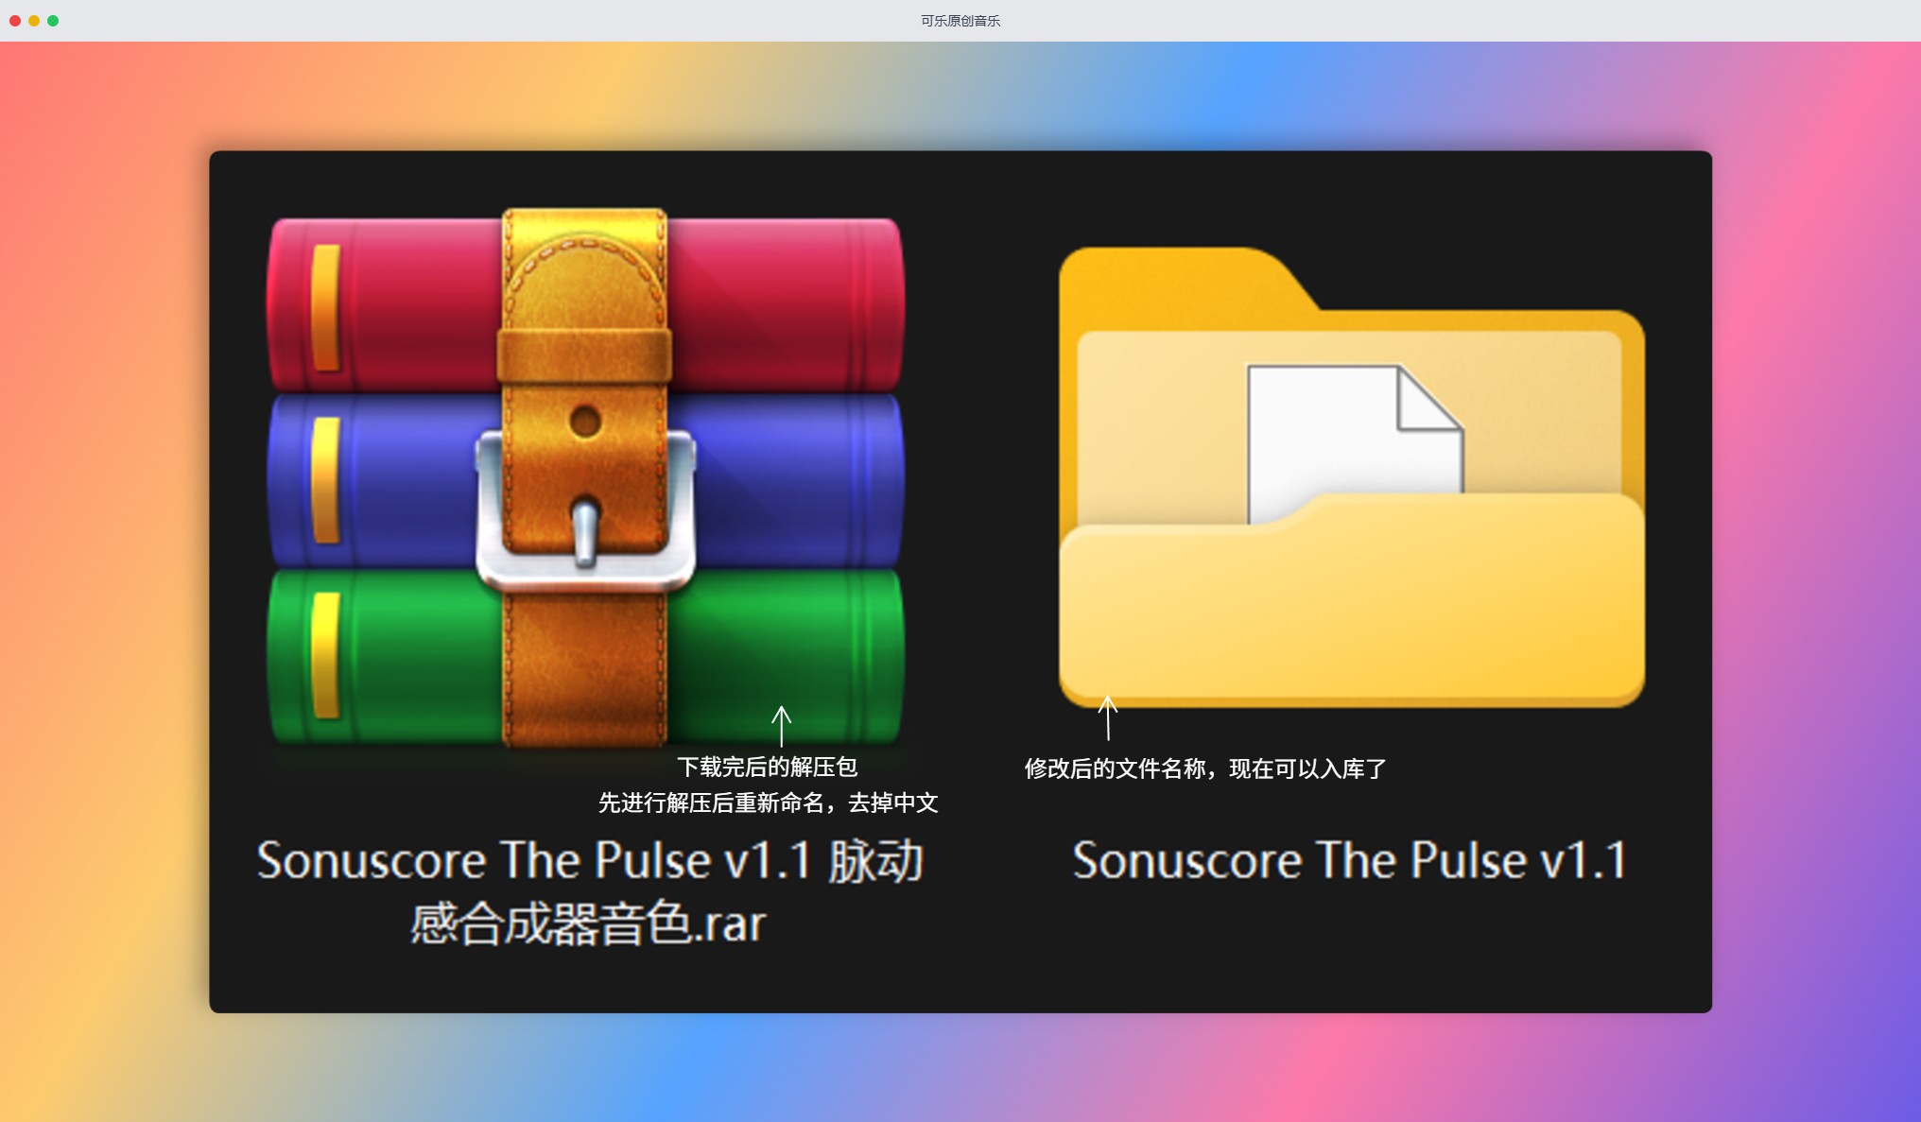Click the arrow pointing at the folder
The width and height of the screenshot is (1921, 1122).
pos(1108,717)
